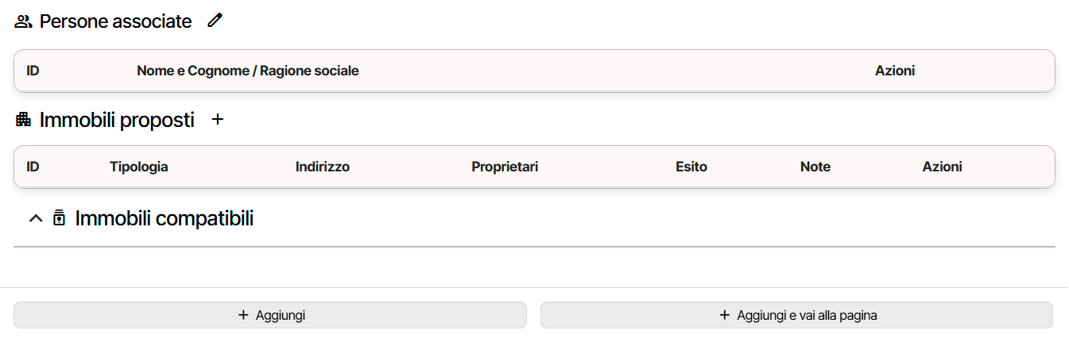1069x342 pixels.
Task: Click the Note column header
Action: click(x=815, y=167)
